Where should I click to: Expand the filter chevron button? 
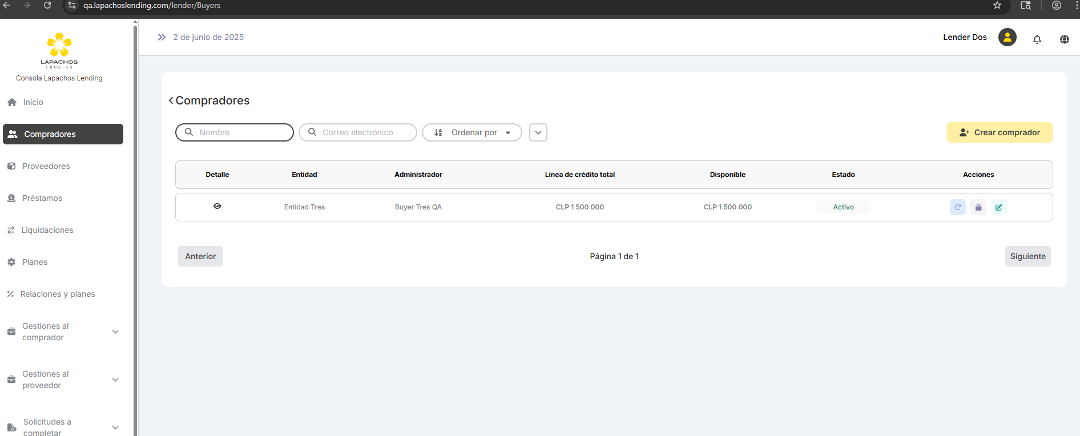coord(538,132)
